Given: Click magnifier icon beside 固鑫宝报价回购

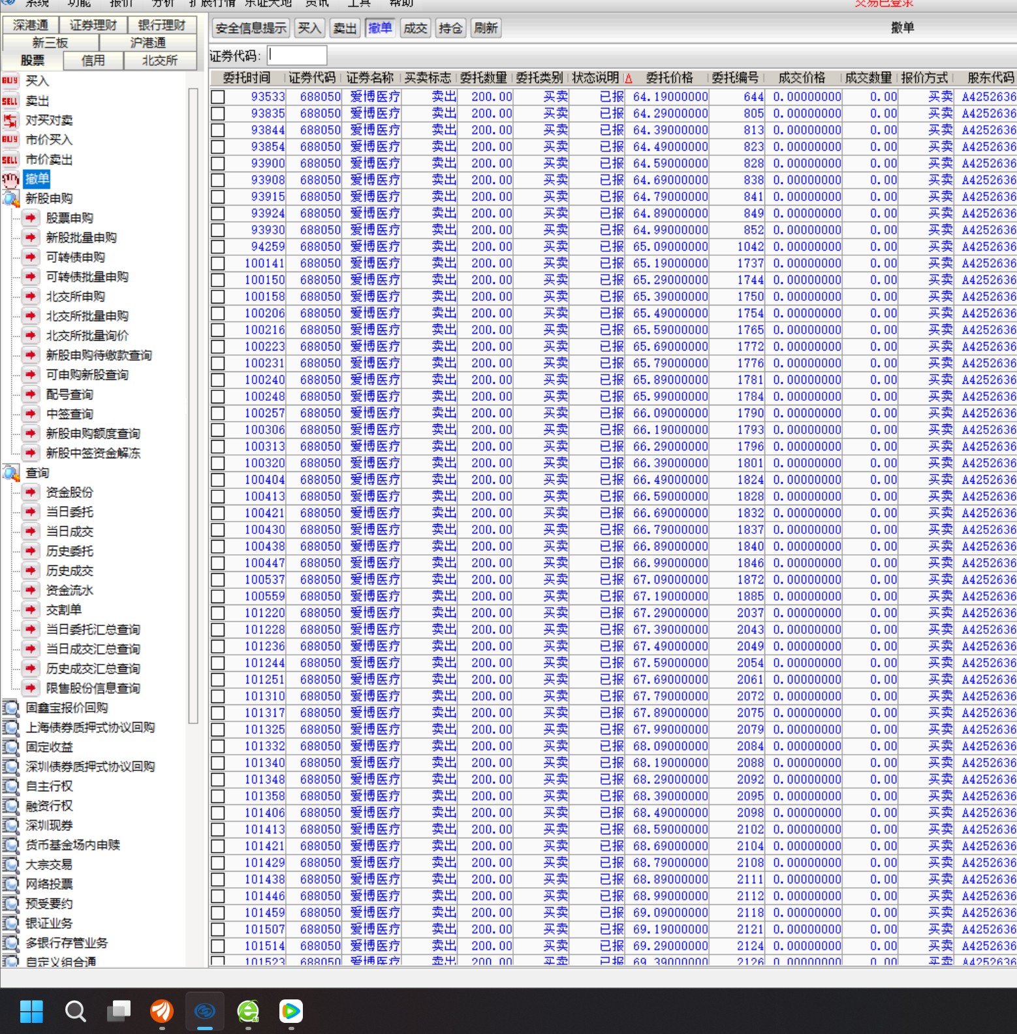Looking at the screenshot, I should [10, 708].
